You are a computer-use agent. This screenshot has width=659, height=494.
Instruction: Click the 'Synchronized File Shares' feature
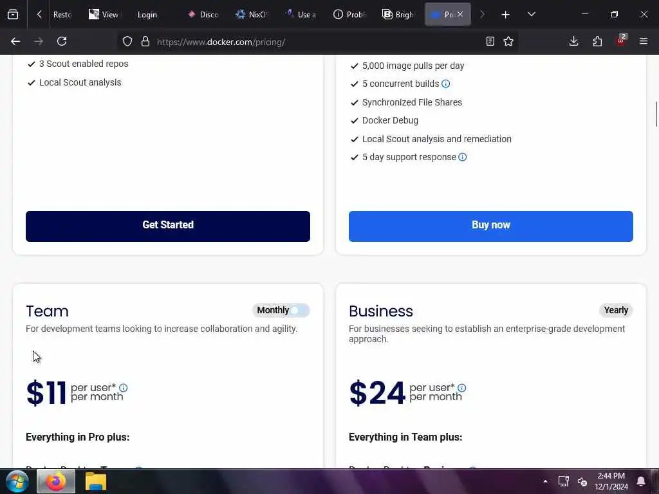pos(412,102)
